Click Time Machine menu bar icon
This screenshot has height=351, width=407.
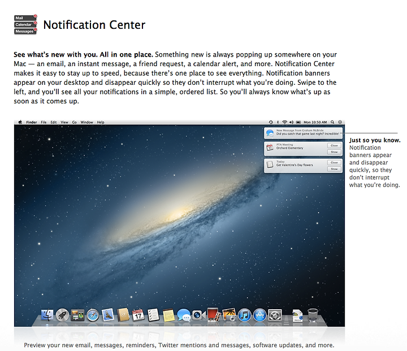click(x=271, y=122)
